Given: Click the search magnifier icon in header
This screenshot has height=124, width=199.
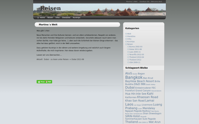Looking at the screenshot, I should click(x=164, y=14).
